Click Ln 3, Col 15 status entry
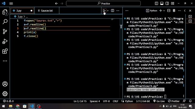Image resolution: width=195 pixels, height=109 pixels. point(80,101)
